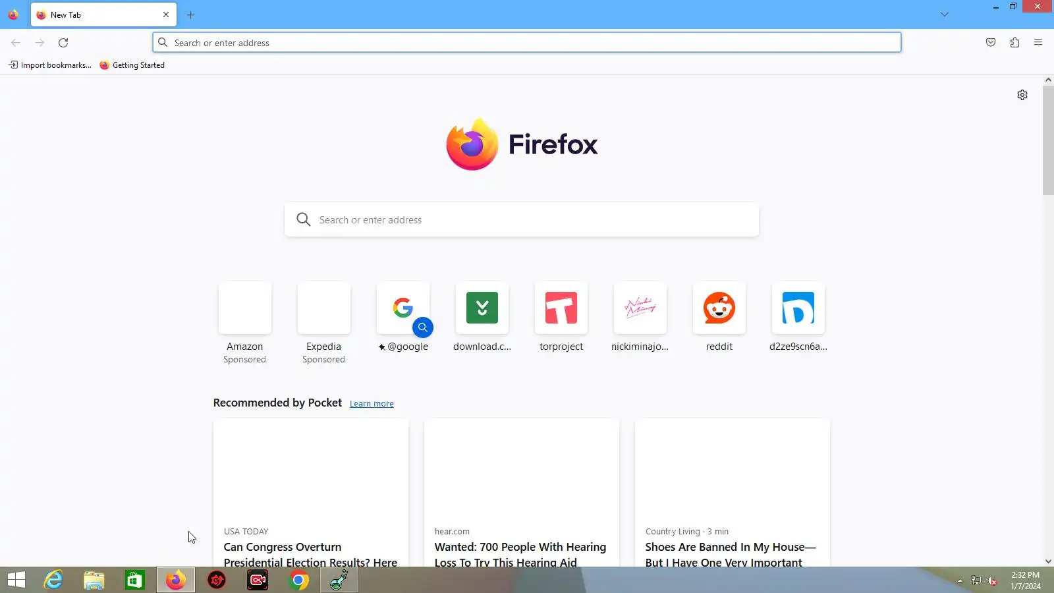Open the nickiminajo... shortcut tile
Viewport: 1054px width, 593px height.
(640, 318)
